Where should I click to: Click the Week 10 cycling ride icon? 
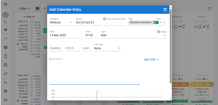(x=18, y=101)
